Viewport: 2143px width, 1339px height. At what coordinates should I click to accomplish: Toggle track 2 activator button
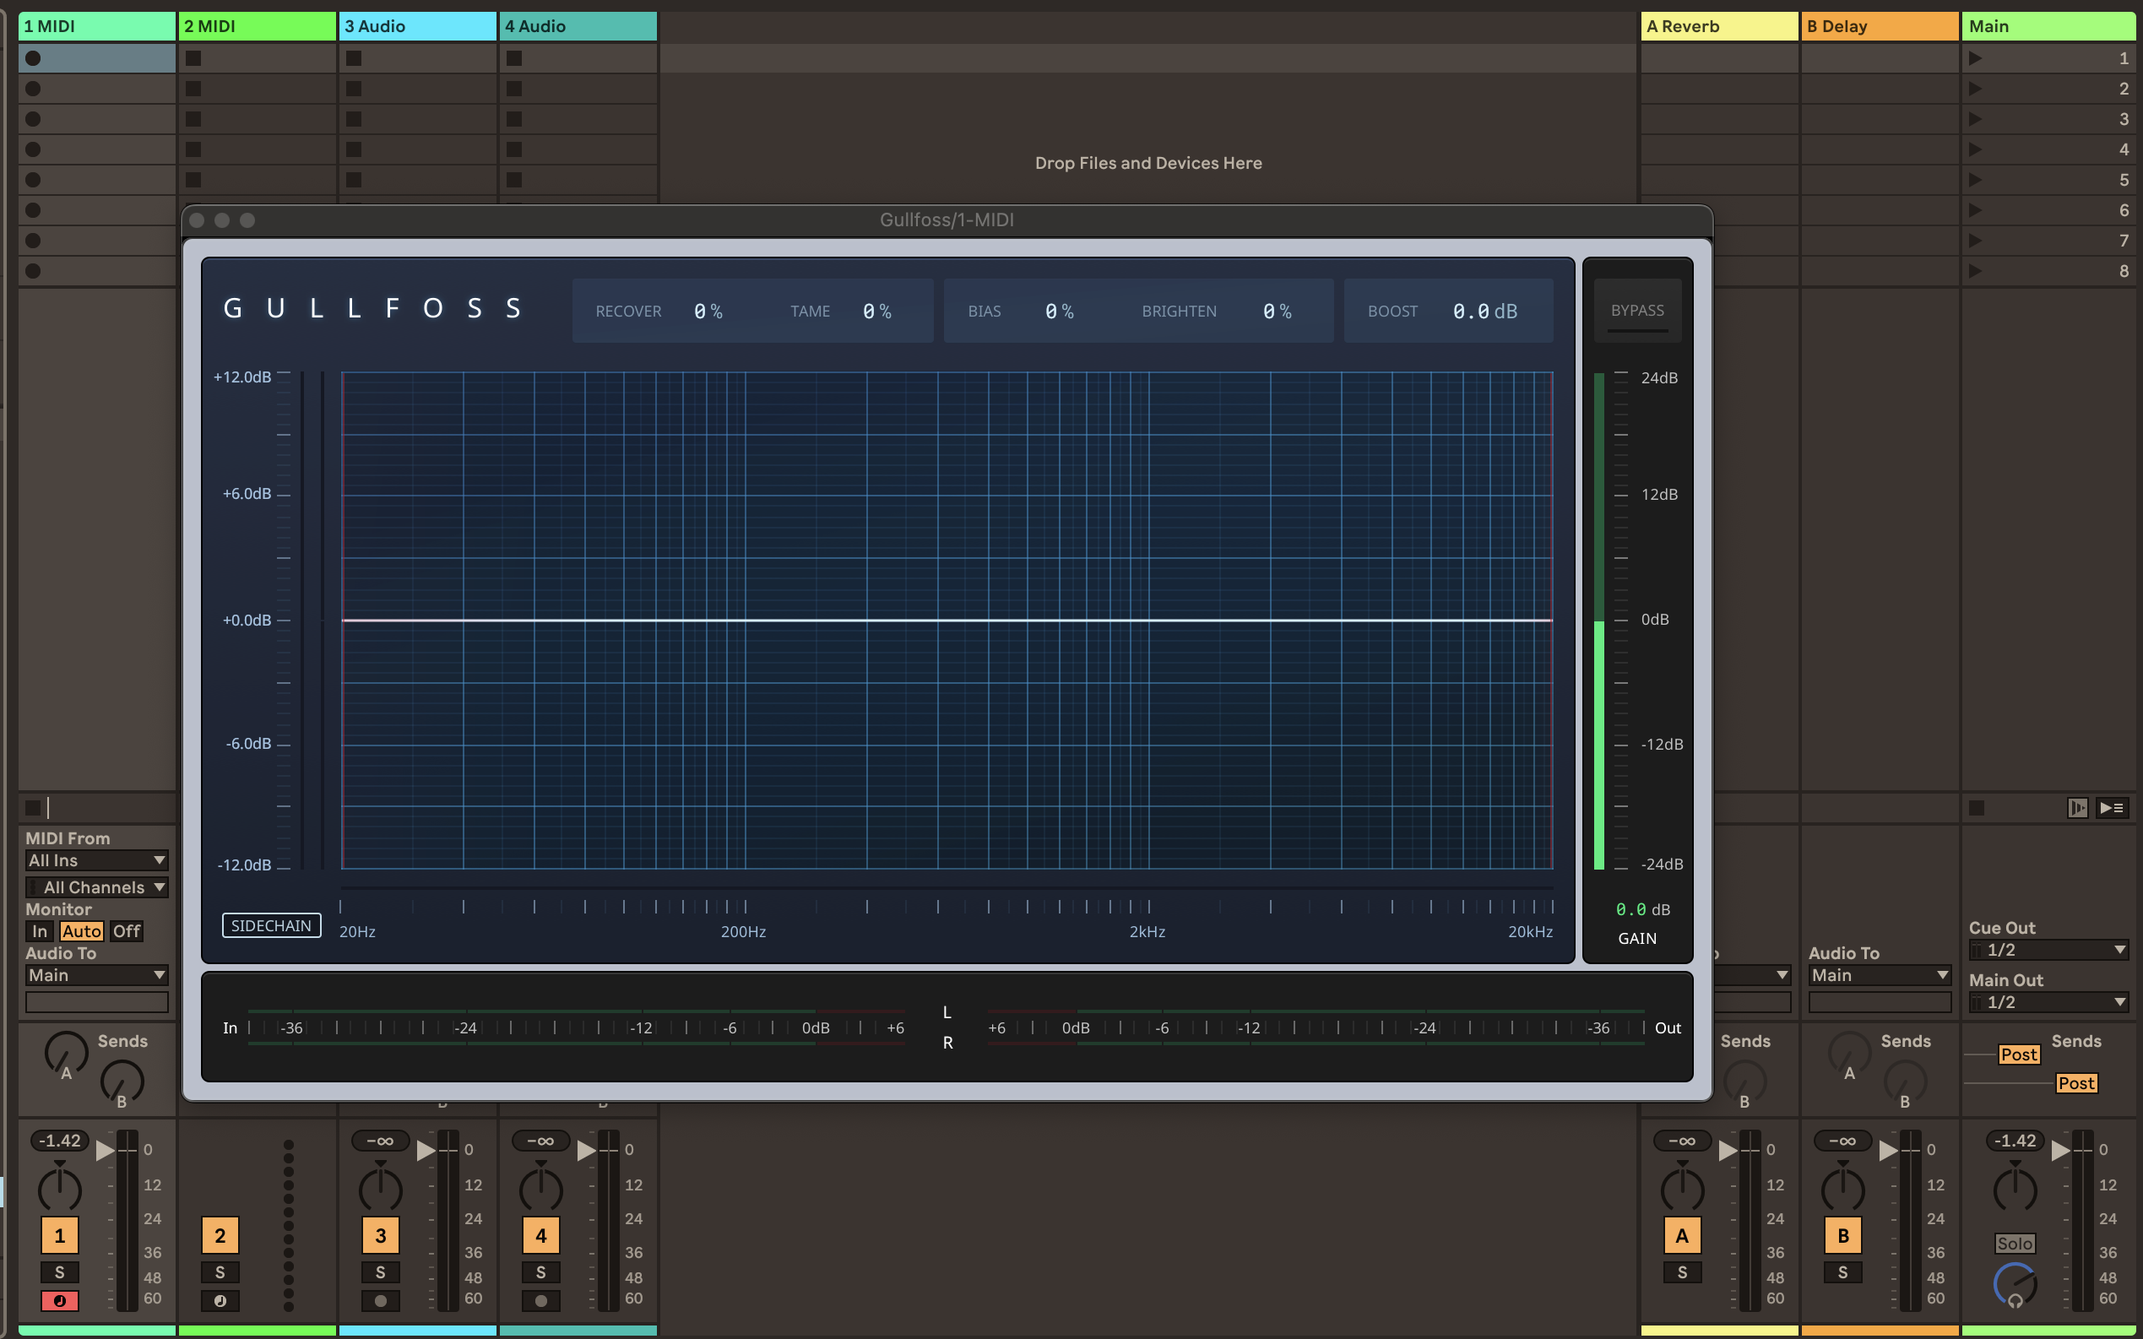220,1235
